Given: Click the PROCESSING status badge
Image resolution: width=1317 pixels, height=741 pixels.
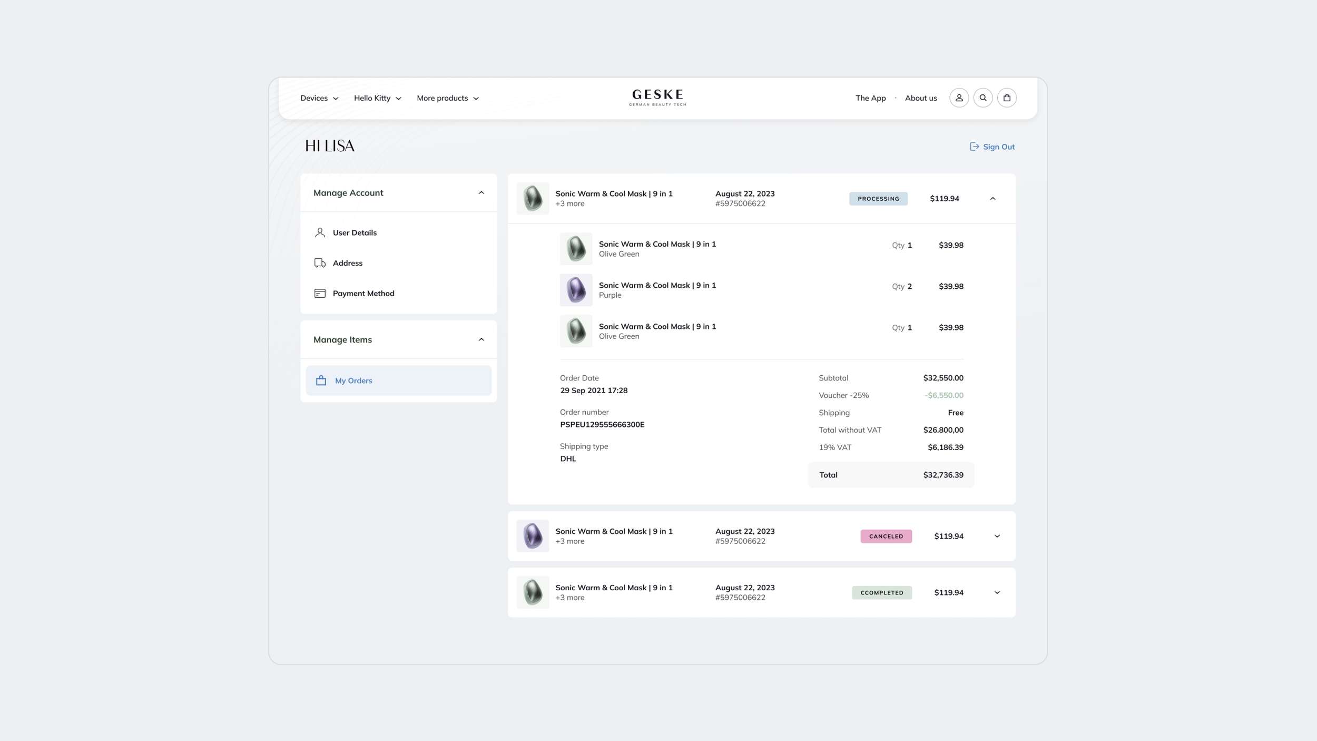Looking at the screenshot, I should (x=878, y=199).
